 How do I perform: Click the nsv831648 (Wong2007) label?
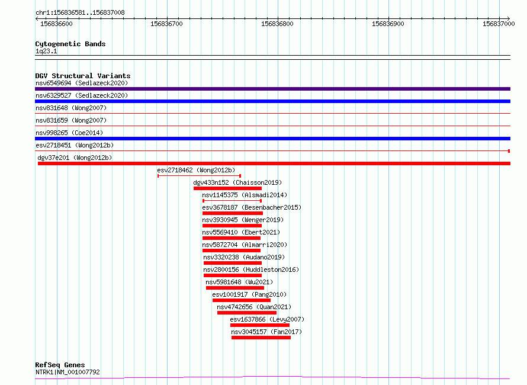click(71, 108)
